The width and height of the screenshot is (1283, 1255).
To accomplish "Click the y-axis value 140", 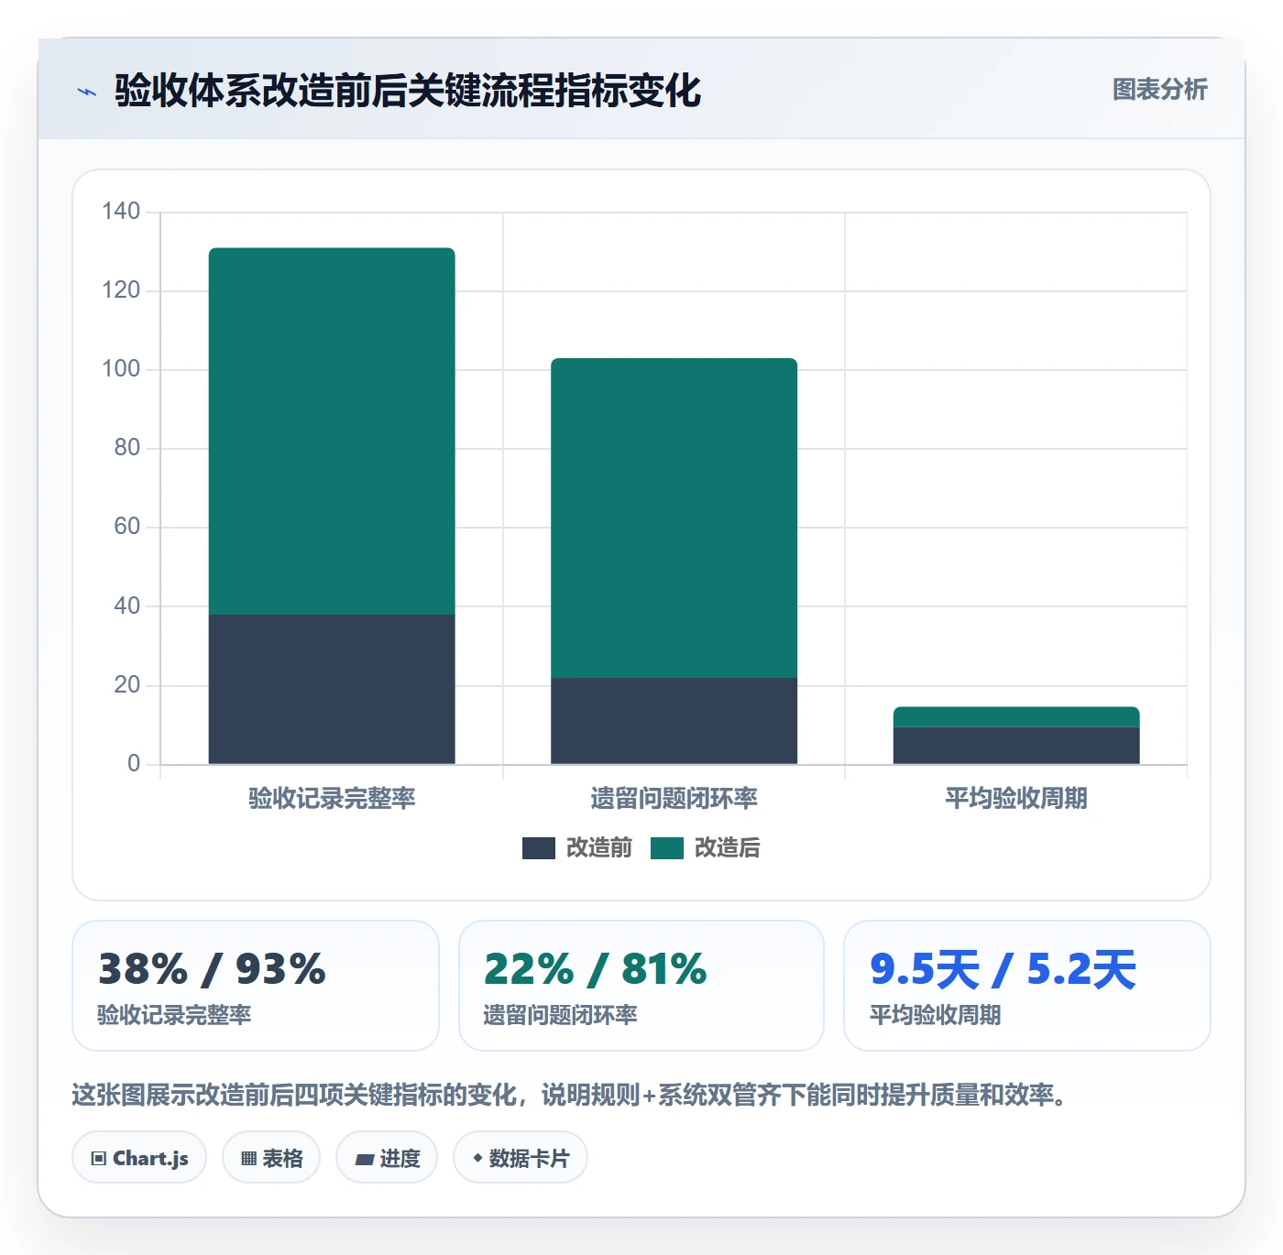I will [x=121, y=212].
